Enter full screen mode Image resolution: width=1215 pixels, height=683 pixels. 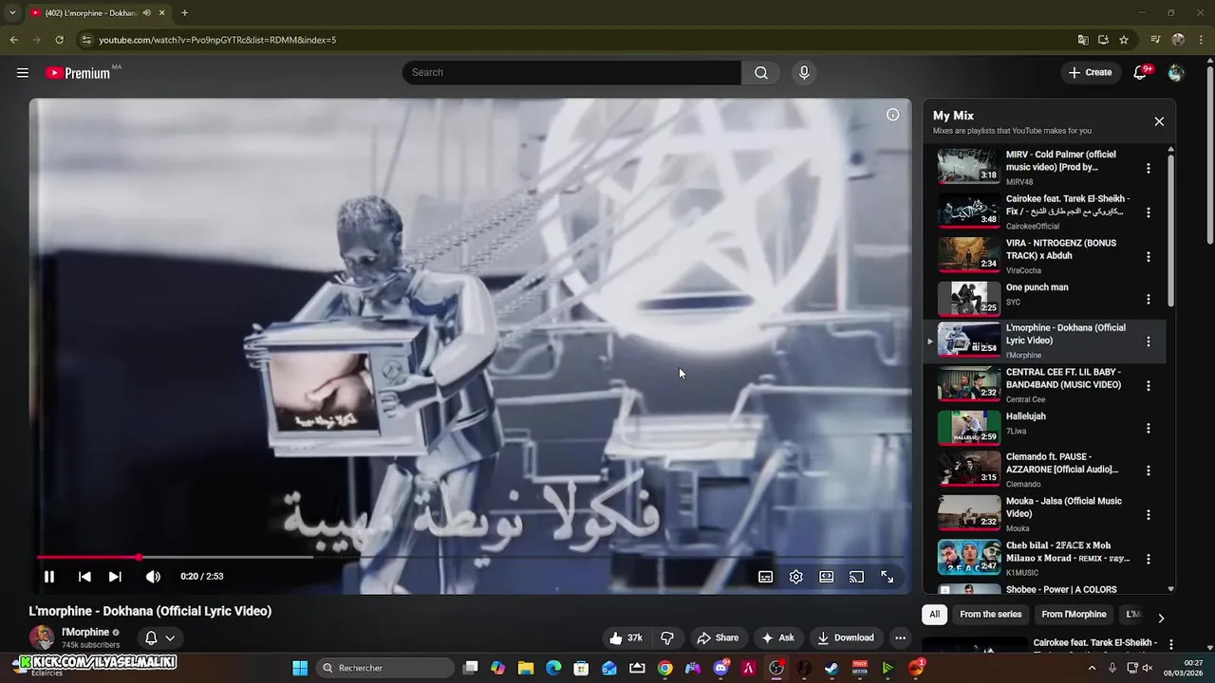887,577
